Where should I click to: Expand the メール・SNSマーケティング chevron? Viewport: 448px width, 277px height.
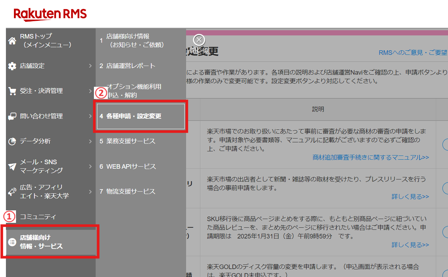90,166
